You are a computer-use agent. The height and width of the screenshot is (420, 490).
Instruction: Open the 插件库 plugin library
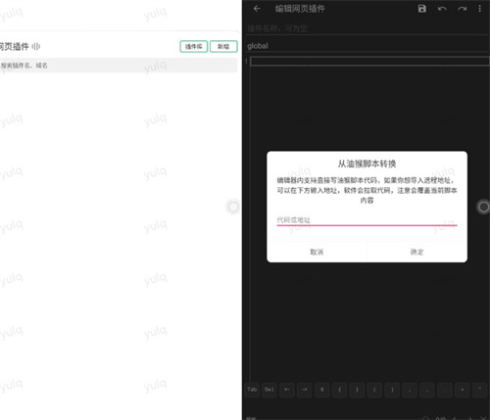click(x=194, y=46)
